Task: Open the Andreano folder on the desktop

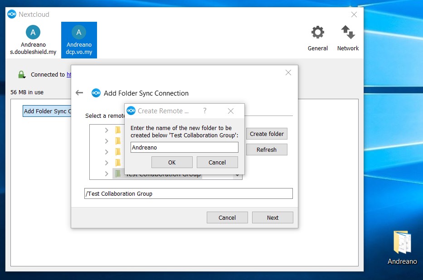Action: click(402, 243)
